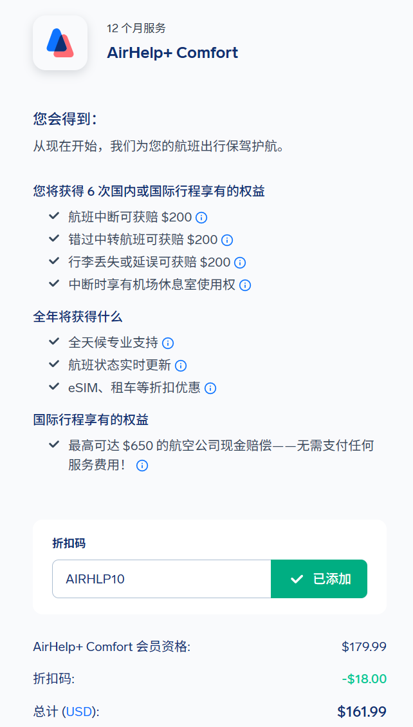The image size is (413, 727).
Task: Click the -$18.00 discount amount
Action: pos(364,679)
